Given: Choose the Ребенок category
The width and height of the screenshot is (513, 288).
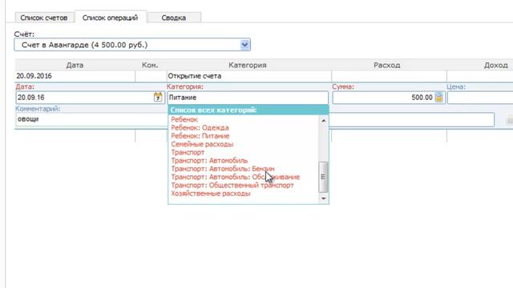Looking at the screenshot, I should click(x=184, y=119).
